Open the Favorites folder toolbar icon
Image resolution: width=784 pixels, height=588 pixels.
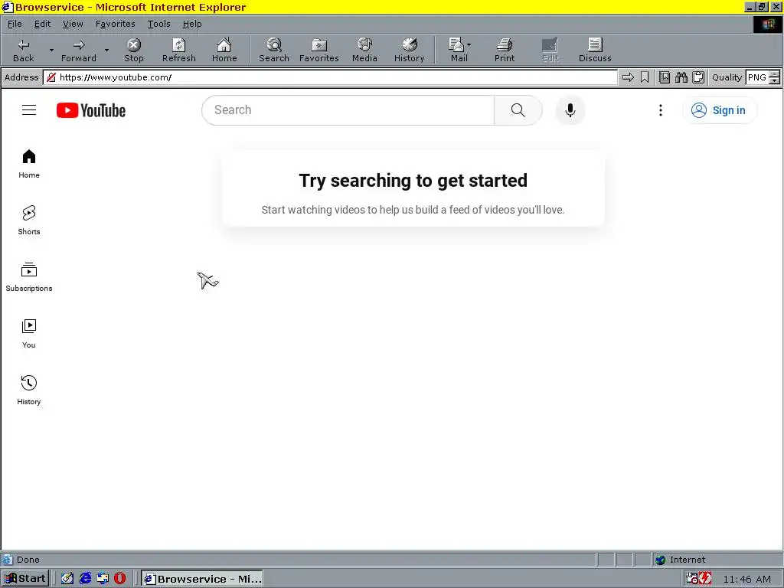pos(319,50)
